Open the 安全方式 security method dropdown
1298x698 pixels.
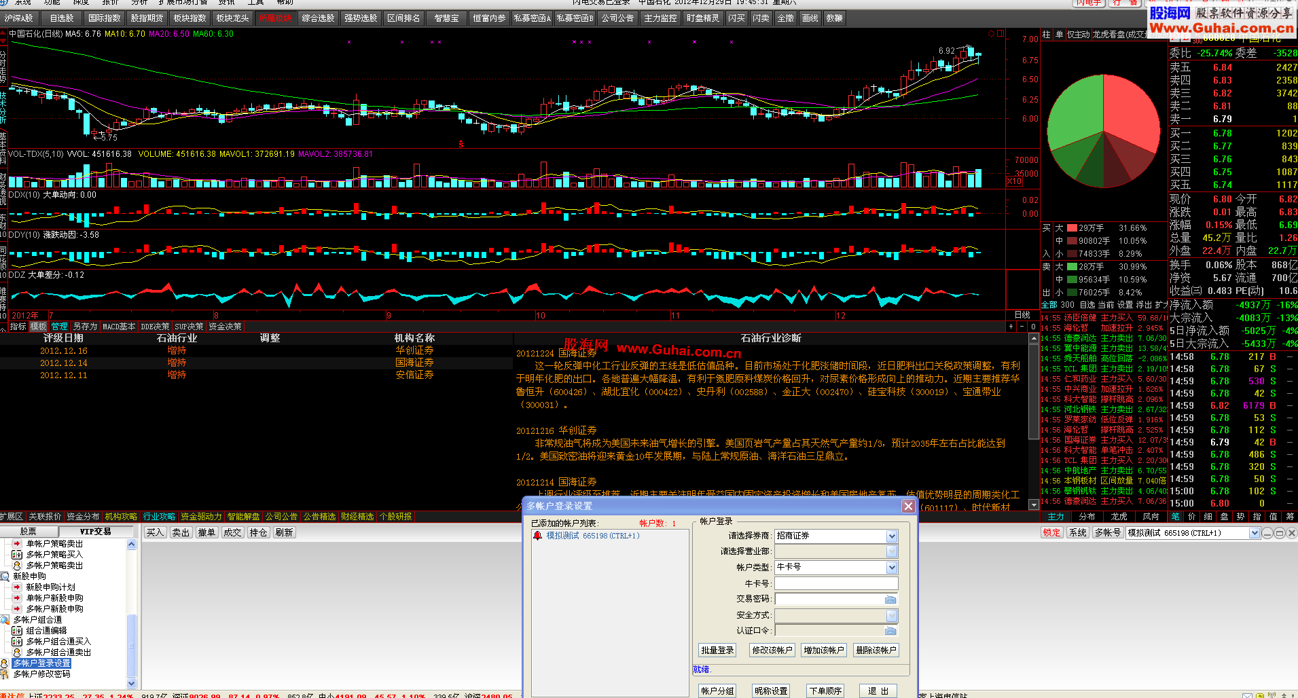[892, 615]
